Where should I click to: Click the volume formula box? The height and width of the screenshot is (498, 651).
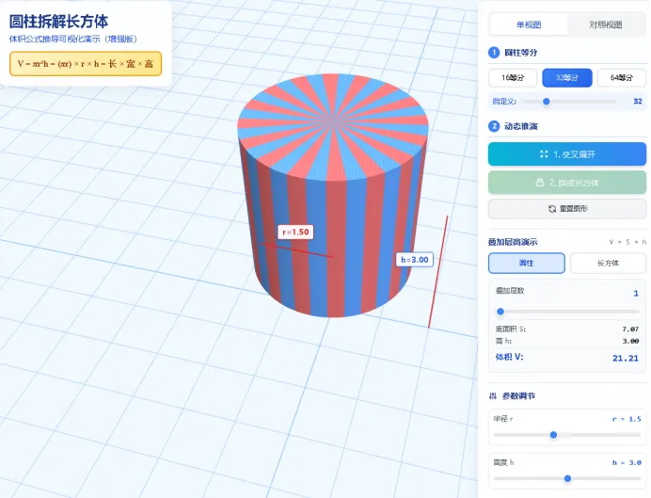(x=86, y=64)
